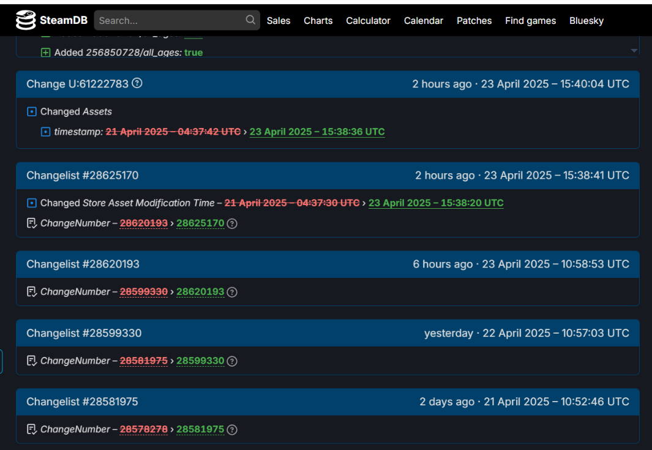Click help icon next to 28599330
The height and width of the screenshot is (450, 652).
tap(232, 361)
